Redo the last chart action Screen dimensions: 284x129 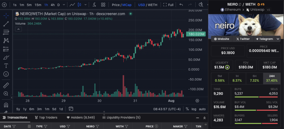pyautogui.click(x=190, y=5)
